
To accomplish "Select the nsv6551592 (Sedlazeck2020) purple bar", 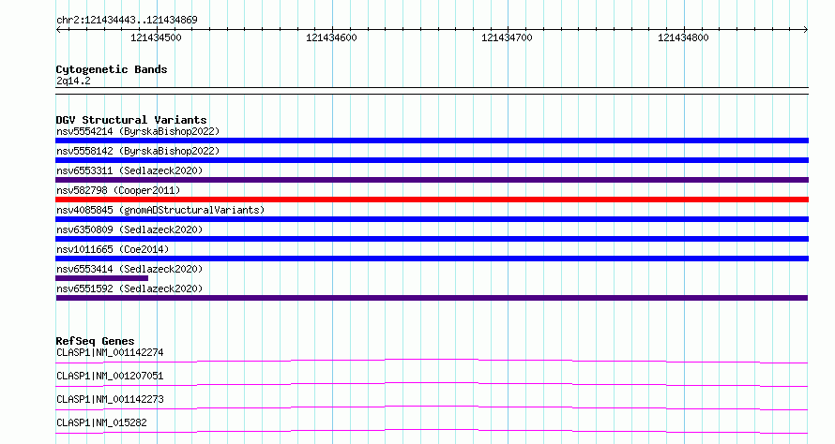I will click(x=432, y=298).
